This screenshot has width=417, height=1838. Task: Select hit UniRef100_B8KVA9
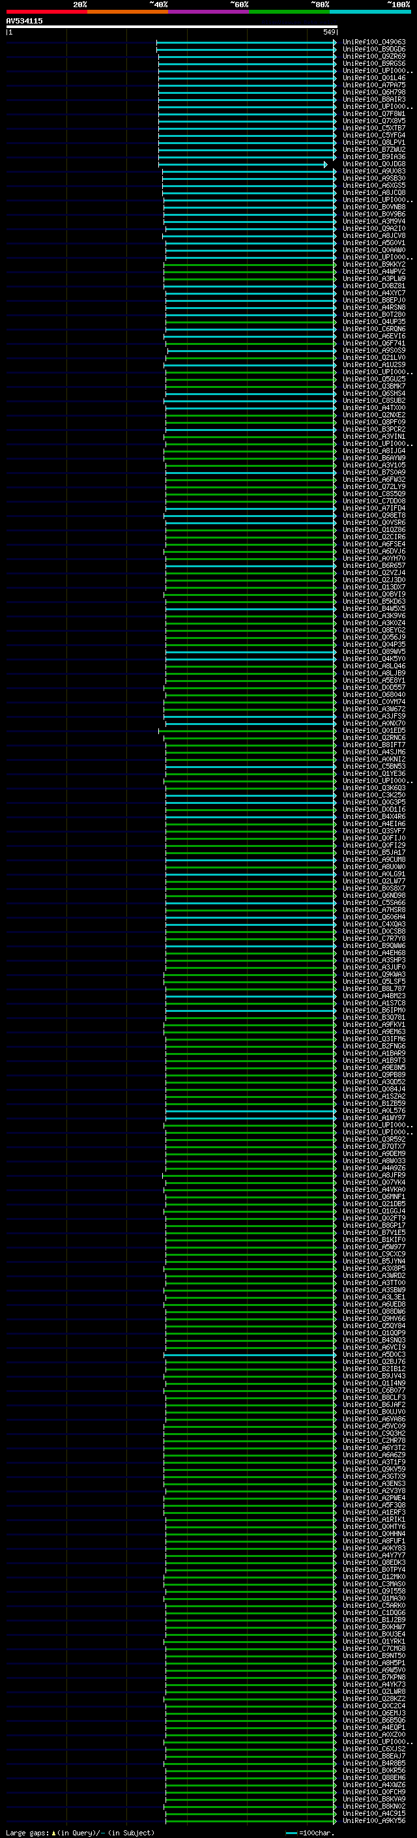(x=373, y=1800)
